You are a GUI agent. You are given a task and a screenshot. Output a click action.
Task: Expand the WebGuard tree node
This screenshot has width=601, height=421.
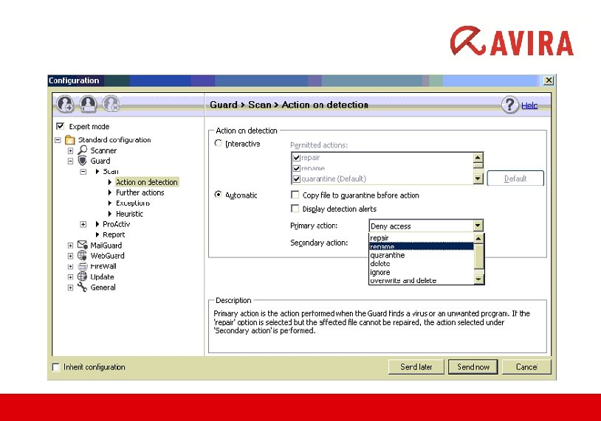[x=71, y=256]
